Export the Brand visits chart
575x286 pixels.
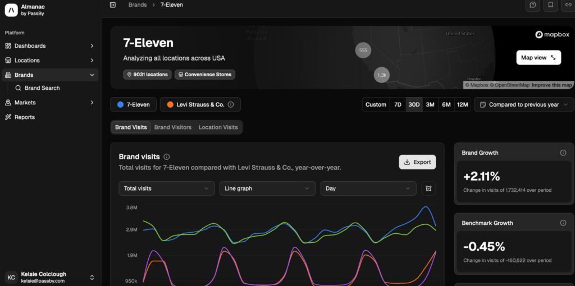[417, 162]
